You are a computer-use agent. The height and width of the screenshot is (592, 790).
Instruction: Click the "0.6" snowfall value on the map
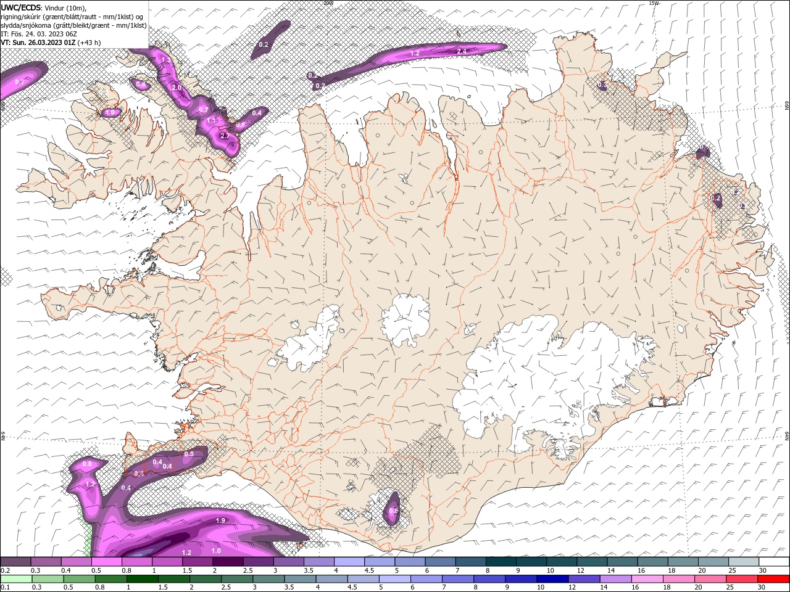click(x=241, y=125)
